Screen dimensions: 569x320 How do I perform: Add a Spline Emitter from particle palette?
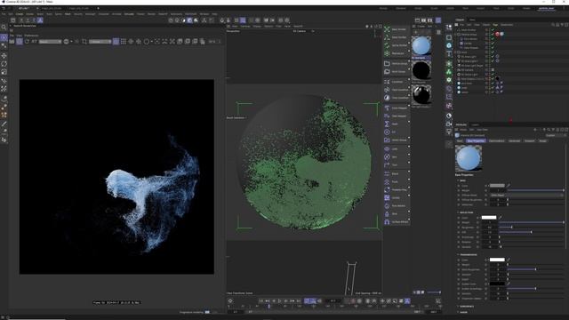click(396, 45)
